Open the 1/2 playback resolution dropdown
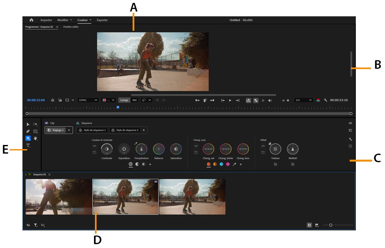385x248 pixels. click(303, 100)
